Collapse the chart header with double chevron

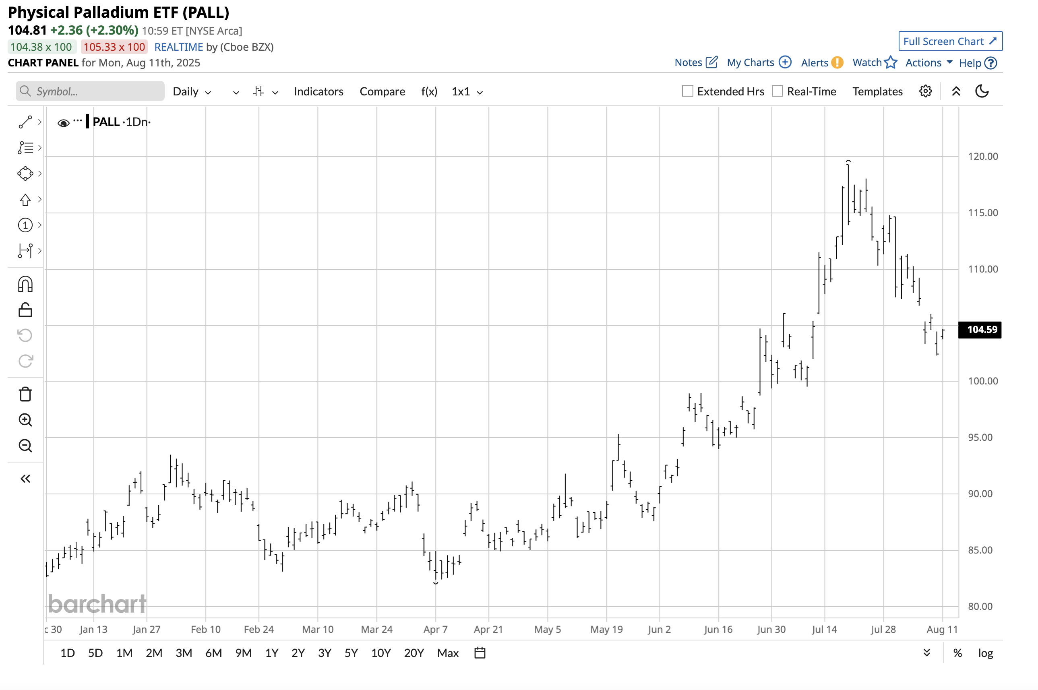click(956, 91)
